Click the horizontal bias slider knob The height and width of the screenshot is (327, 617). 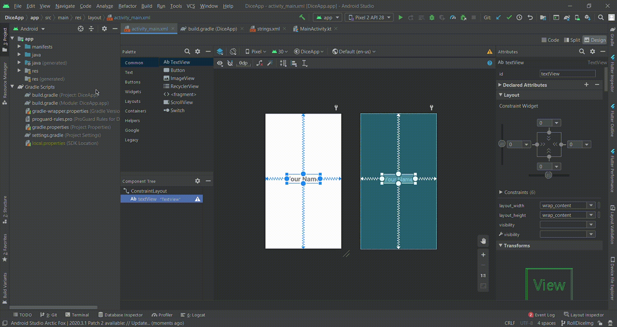tap(548, 175)
